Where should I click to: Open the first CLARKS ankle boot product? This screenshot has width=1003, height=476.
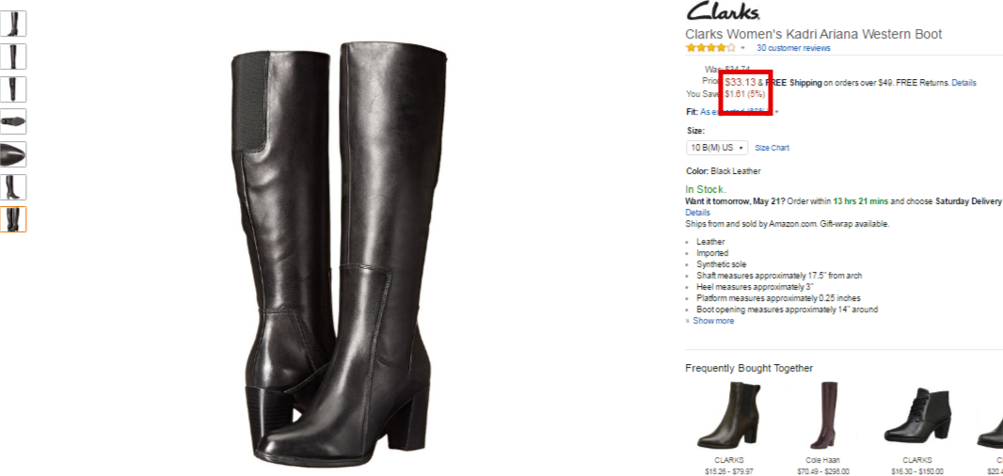pyautogui.click(x=729, y=415)
